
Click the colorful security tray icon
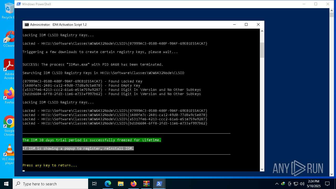coord(283,184)
